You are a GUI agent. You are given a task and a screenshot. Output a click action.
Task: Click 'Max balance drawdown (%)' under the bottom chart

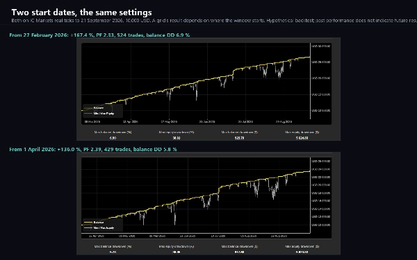[x=113, y=246]
